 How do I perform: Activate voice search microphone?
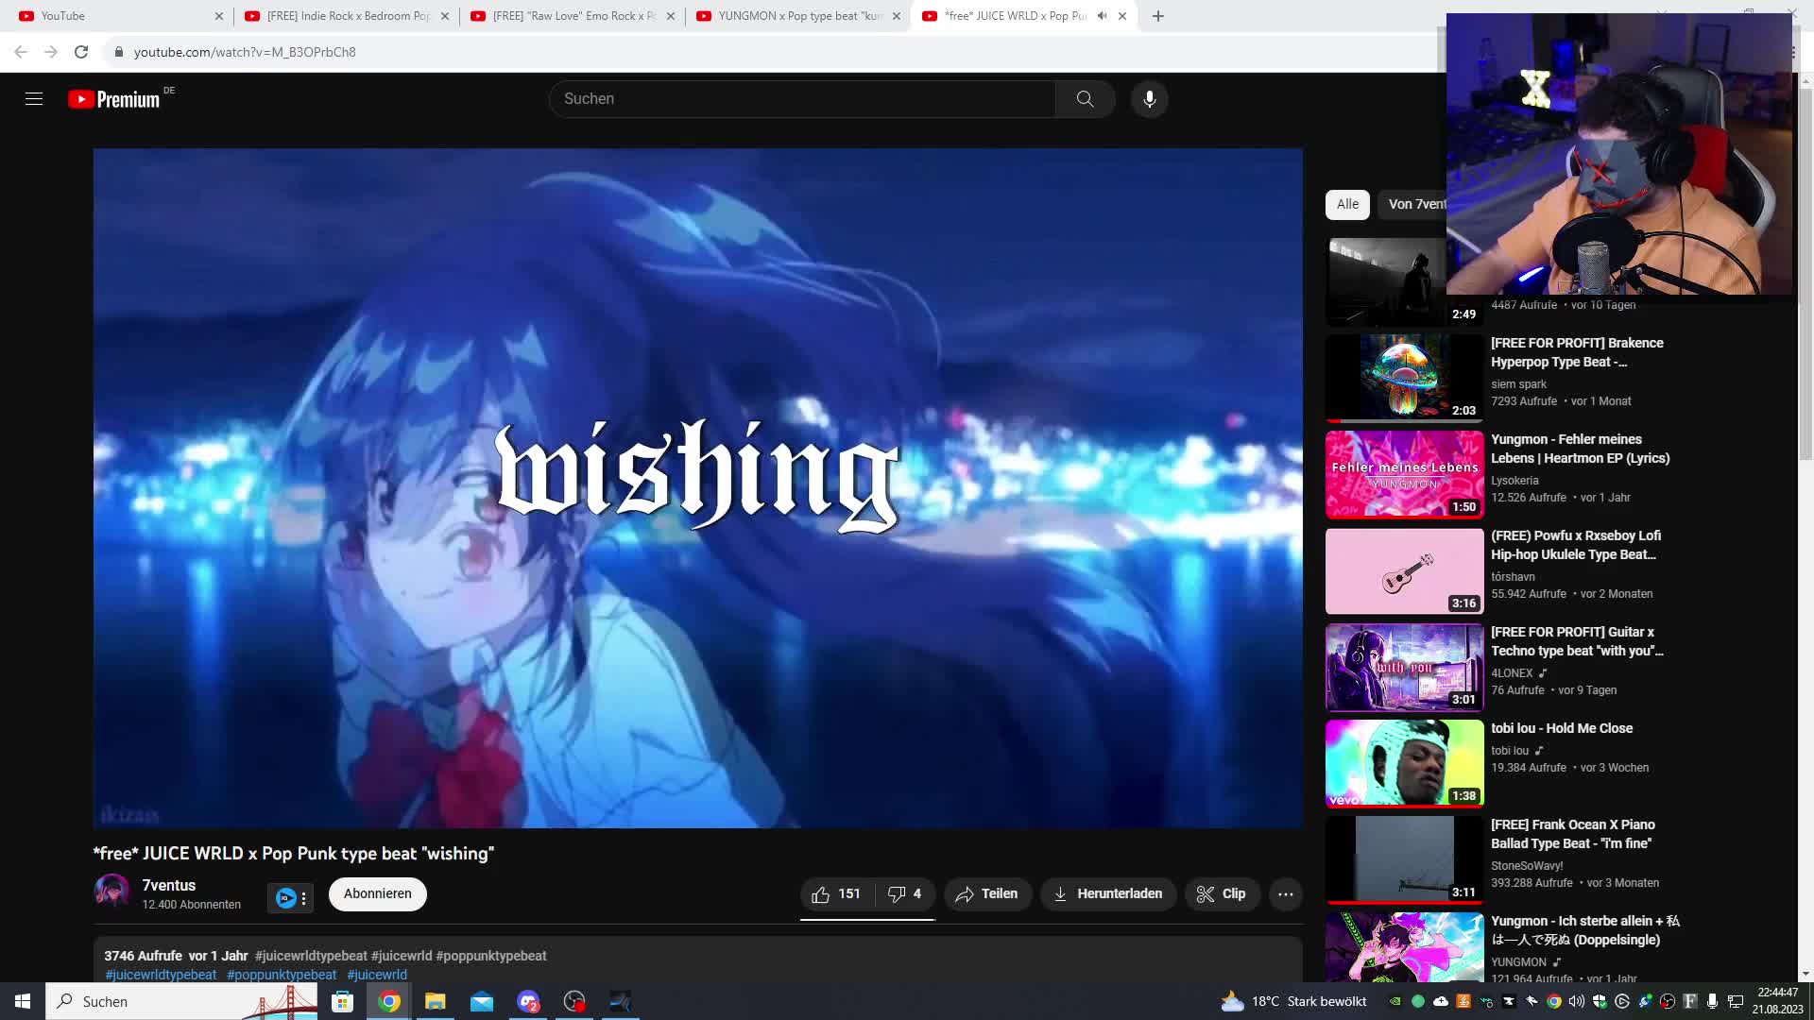[x=1149, y=99]
